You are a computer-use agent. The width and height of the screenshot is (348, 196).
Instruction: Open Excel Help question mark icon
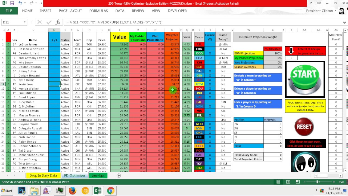click(x=311, y=3)
